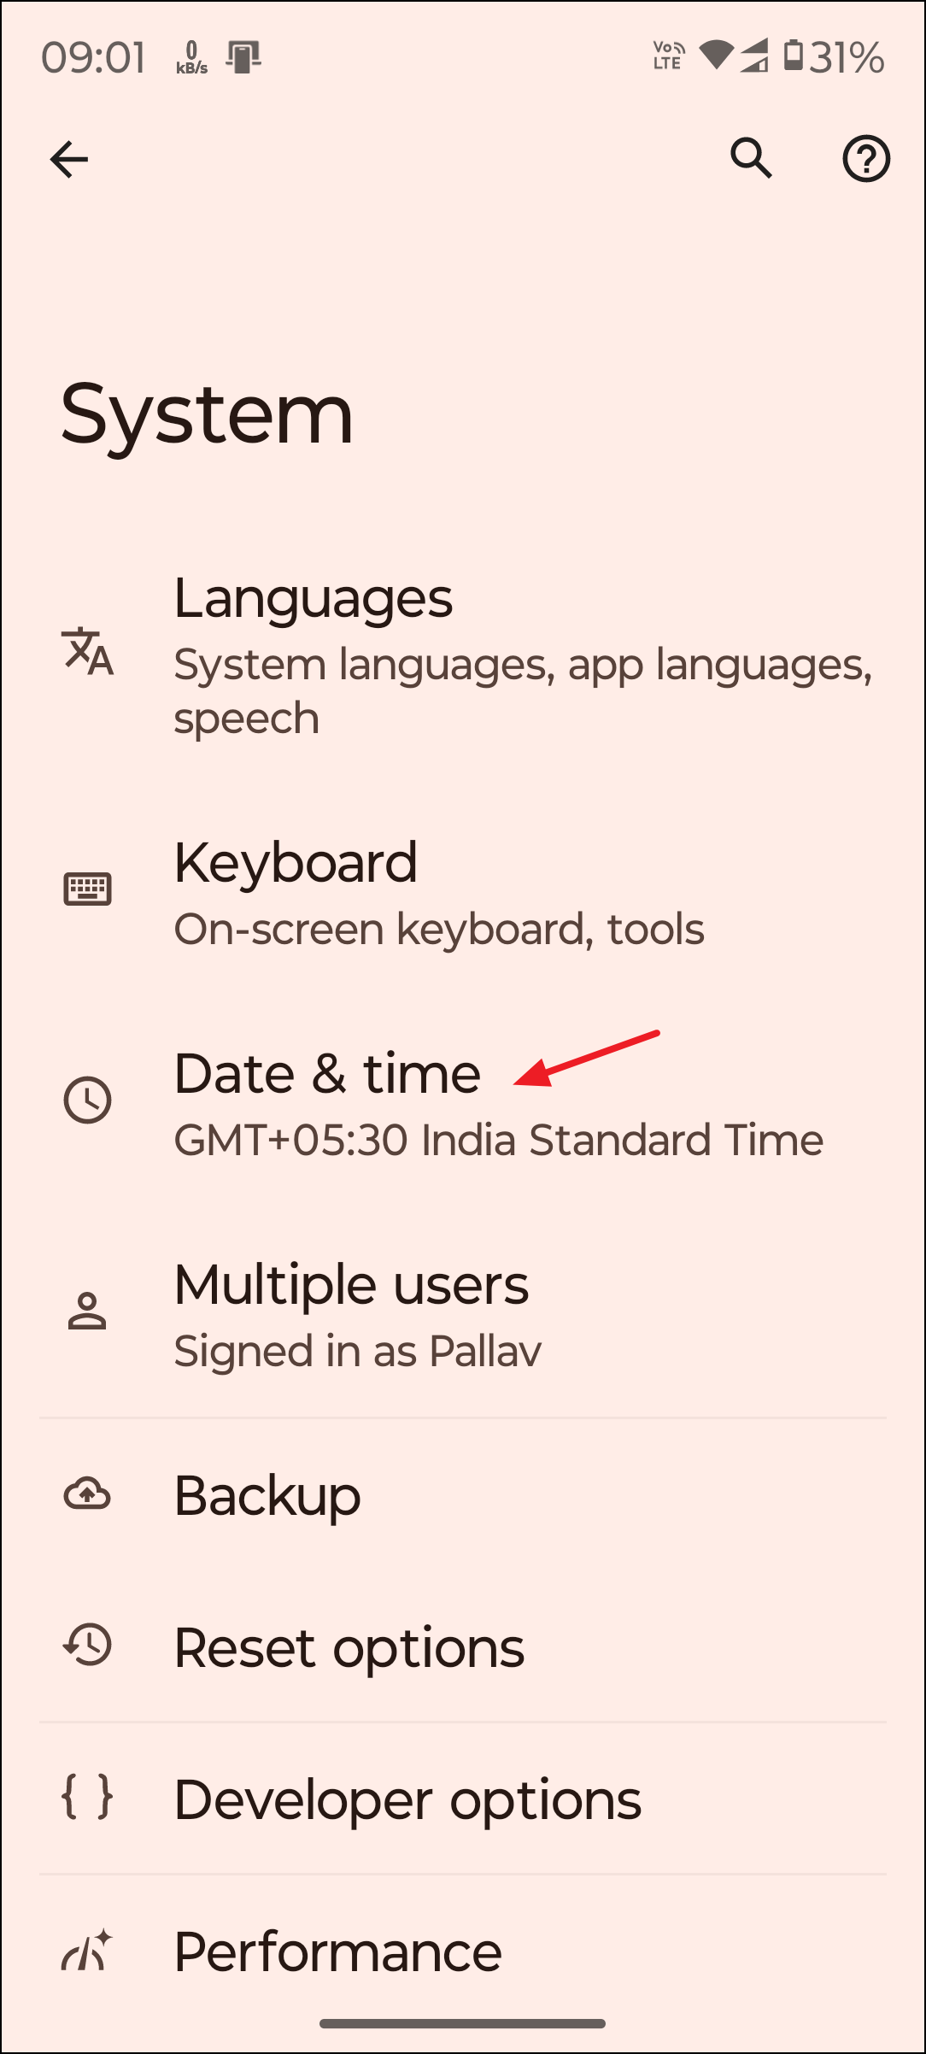Tap the clock icon beside Date & time
The width and height of the screenshot is (926, 2054).
[85, 1101]
